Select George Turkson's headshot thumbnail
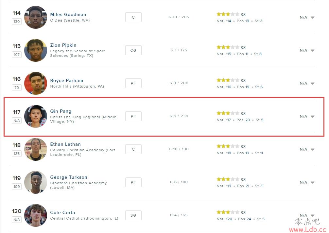 pos(36,182)
